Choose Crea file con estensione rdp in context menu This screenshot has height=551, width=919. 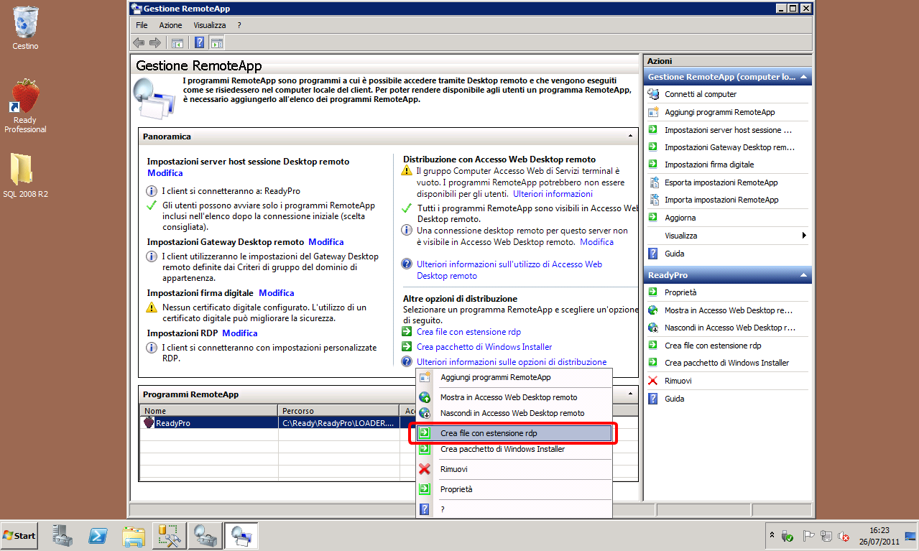pos(514,433)
